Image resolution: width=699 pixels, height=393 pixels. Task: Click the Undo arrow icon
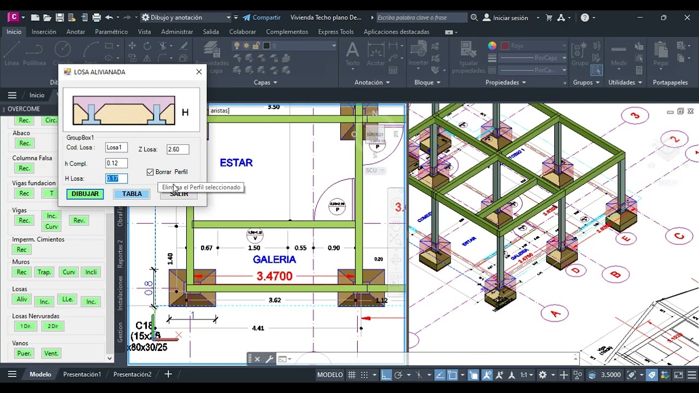click(109, 17)
